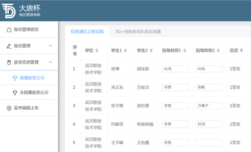Screen dimensions: 251x152
Task: Click student name 代朝圣
Action: 117,124
